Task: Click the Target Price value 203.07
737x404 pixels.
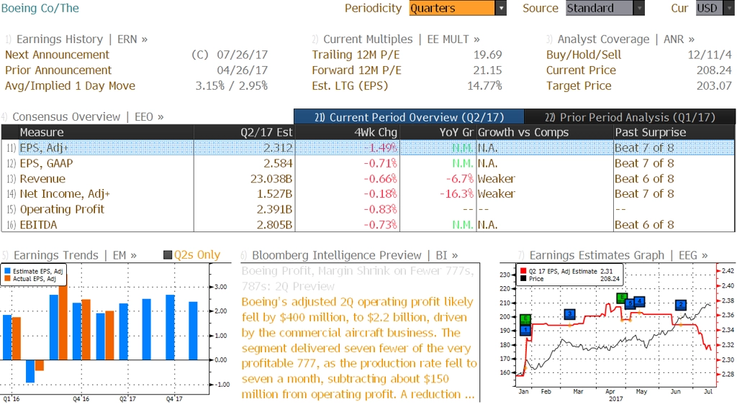Action: (x=714, y=86)
